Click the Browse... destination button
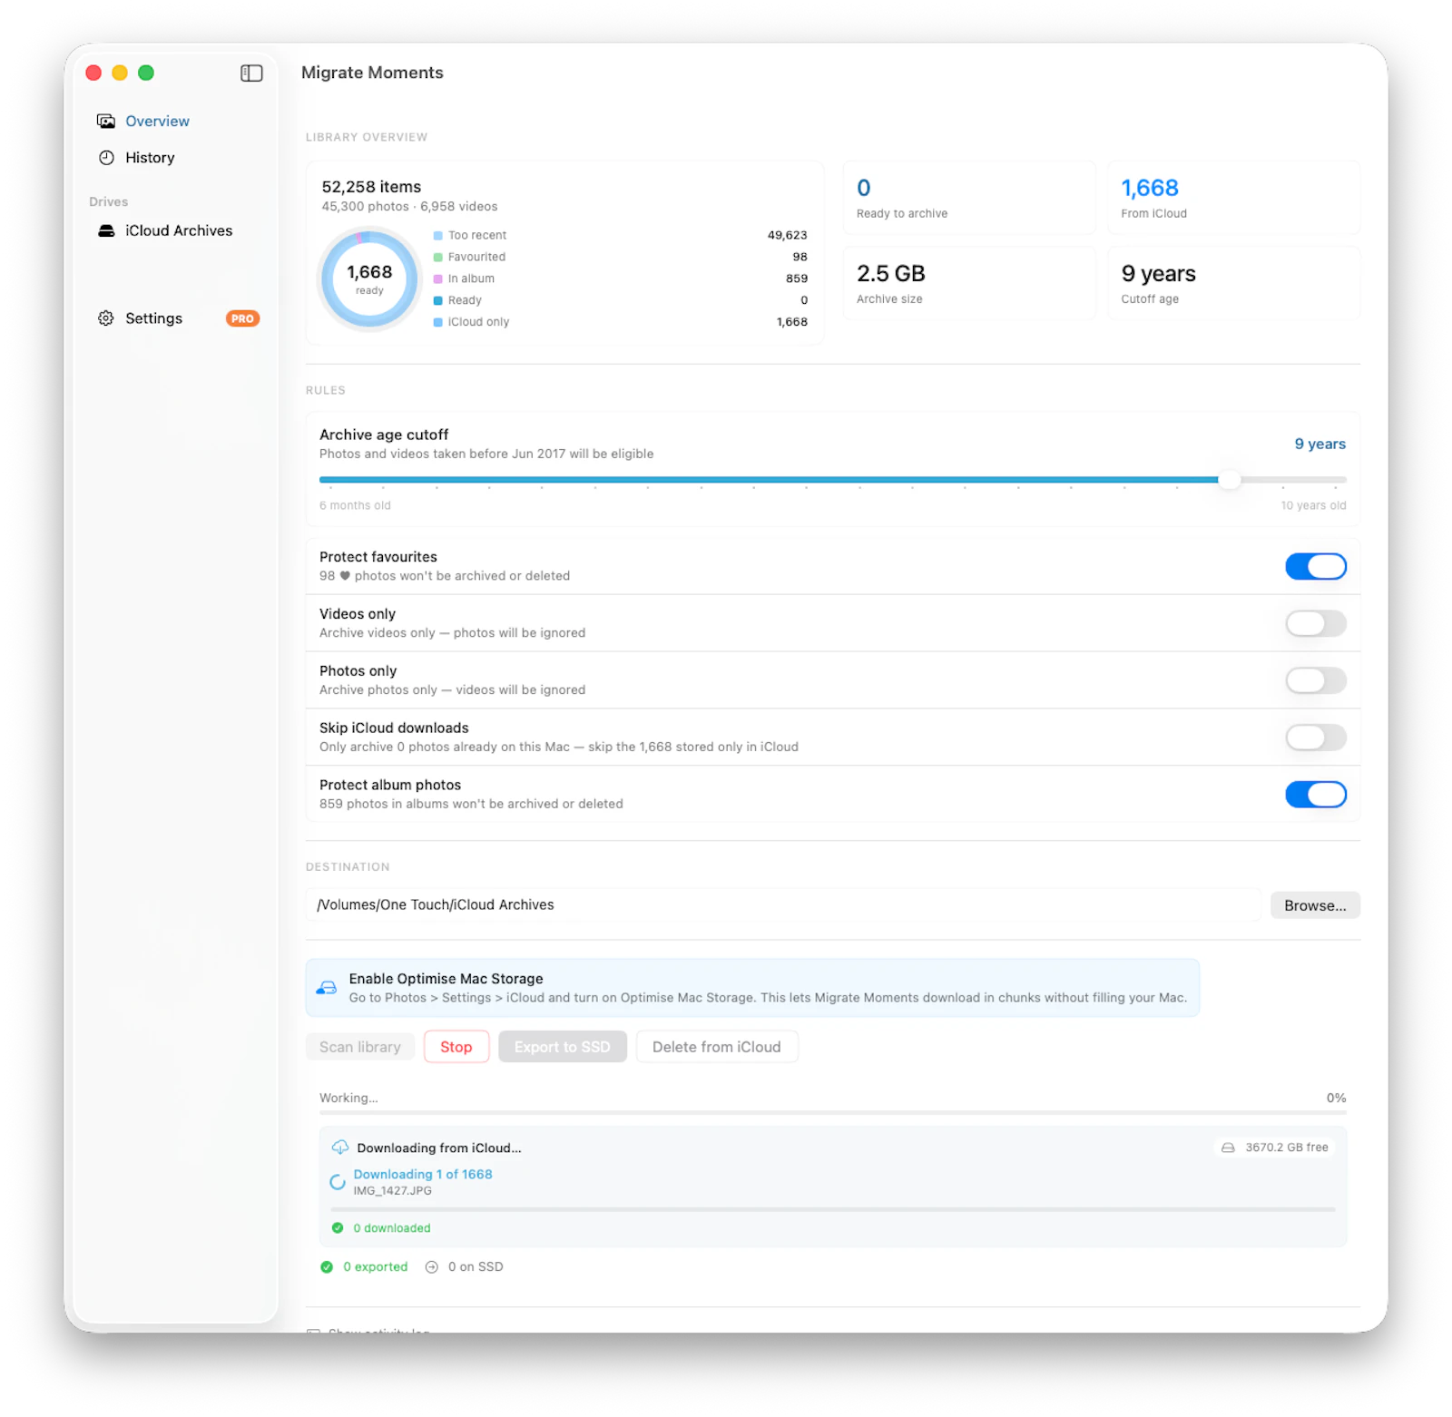Image resolution: width=1452 pixels, height=1417 pixels. tap(1315, 906)
